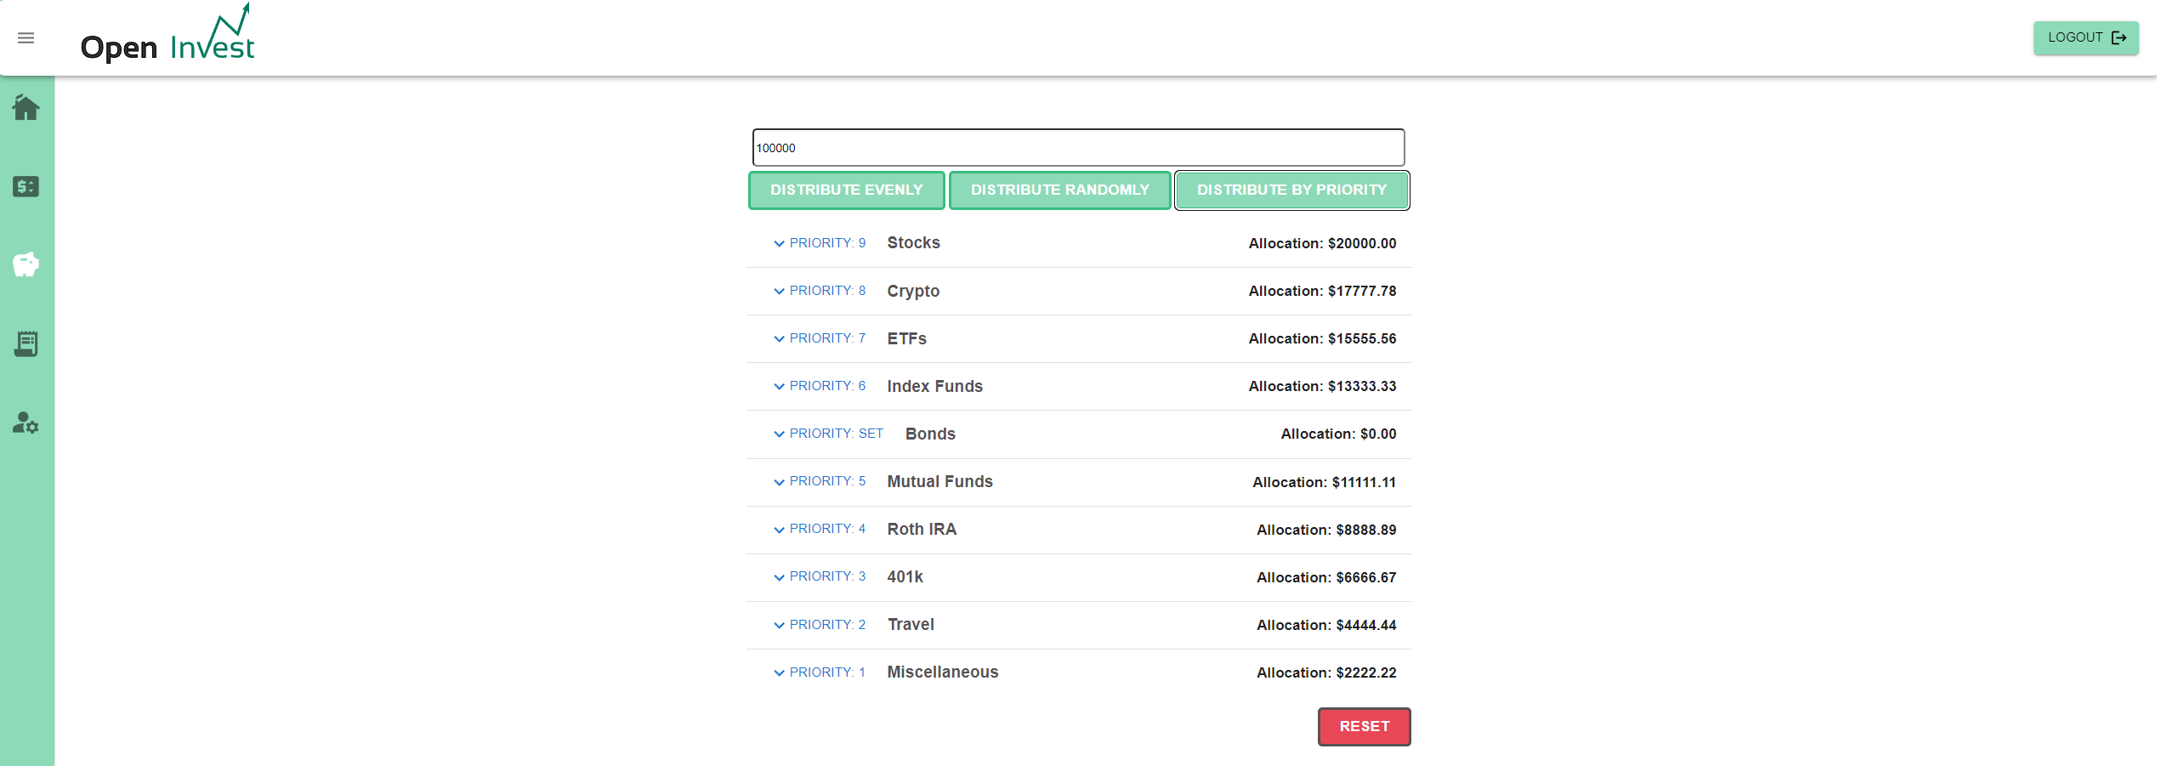Open the PRIORITY: 7 dropdown for ETFs
This screenshot has height=766, width=2157.
[820, 338]
